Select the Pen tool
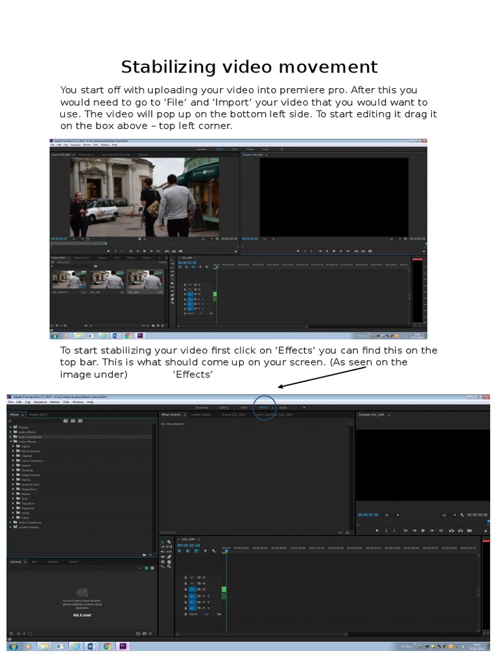498x664 pixels. [169, 557]
